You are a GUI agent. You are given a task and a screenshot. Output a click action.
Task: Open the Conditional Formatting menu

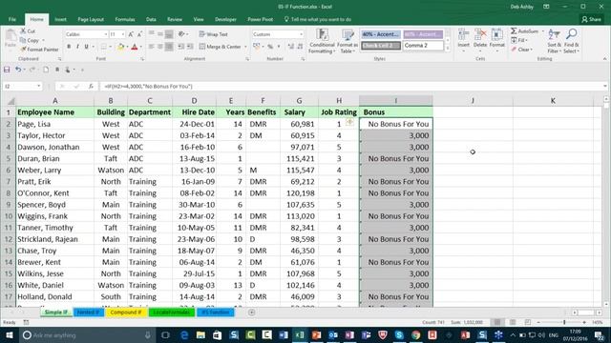coord(322,41)
